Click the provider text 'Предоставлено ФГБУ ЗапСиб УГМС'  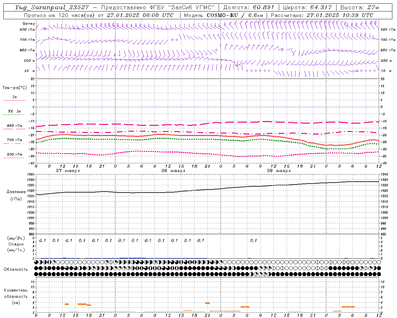pos(158,7)
